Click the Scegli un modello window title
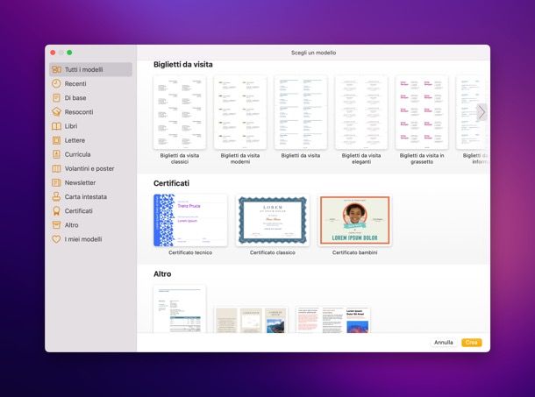Screen dimensions: 535x397 314,53
